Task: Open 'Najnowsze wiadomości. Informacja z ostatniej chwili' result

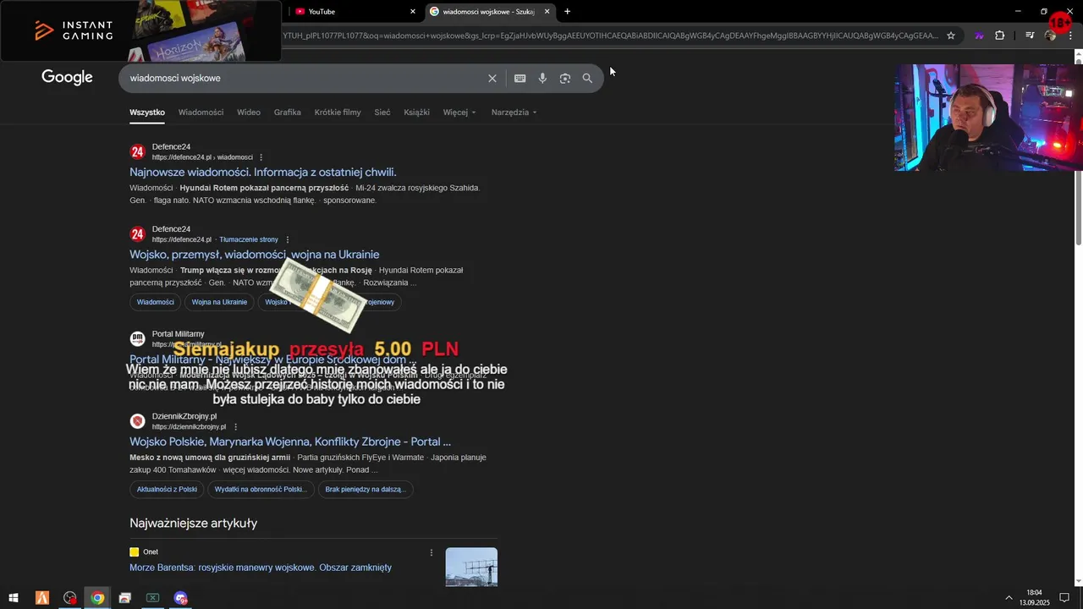Action: tap(262, 173)
